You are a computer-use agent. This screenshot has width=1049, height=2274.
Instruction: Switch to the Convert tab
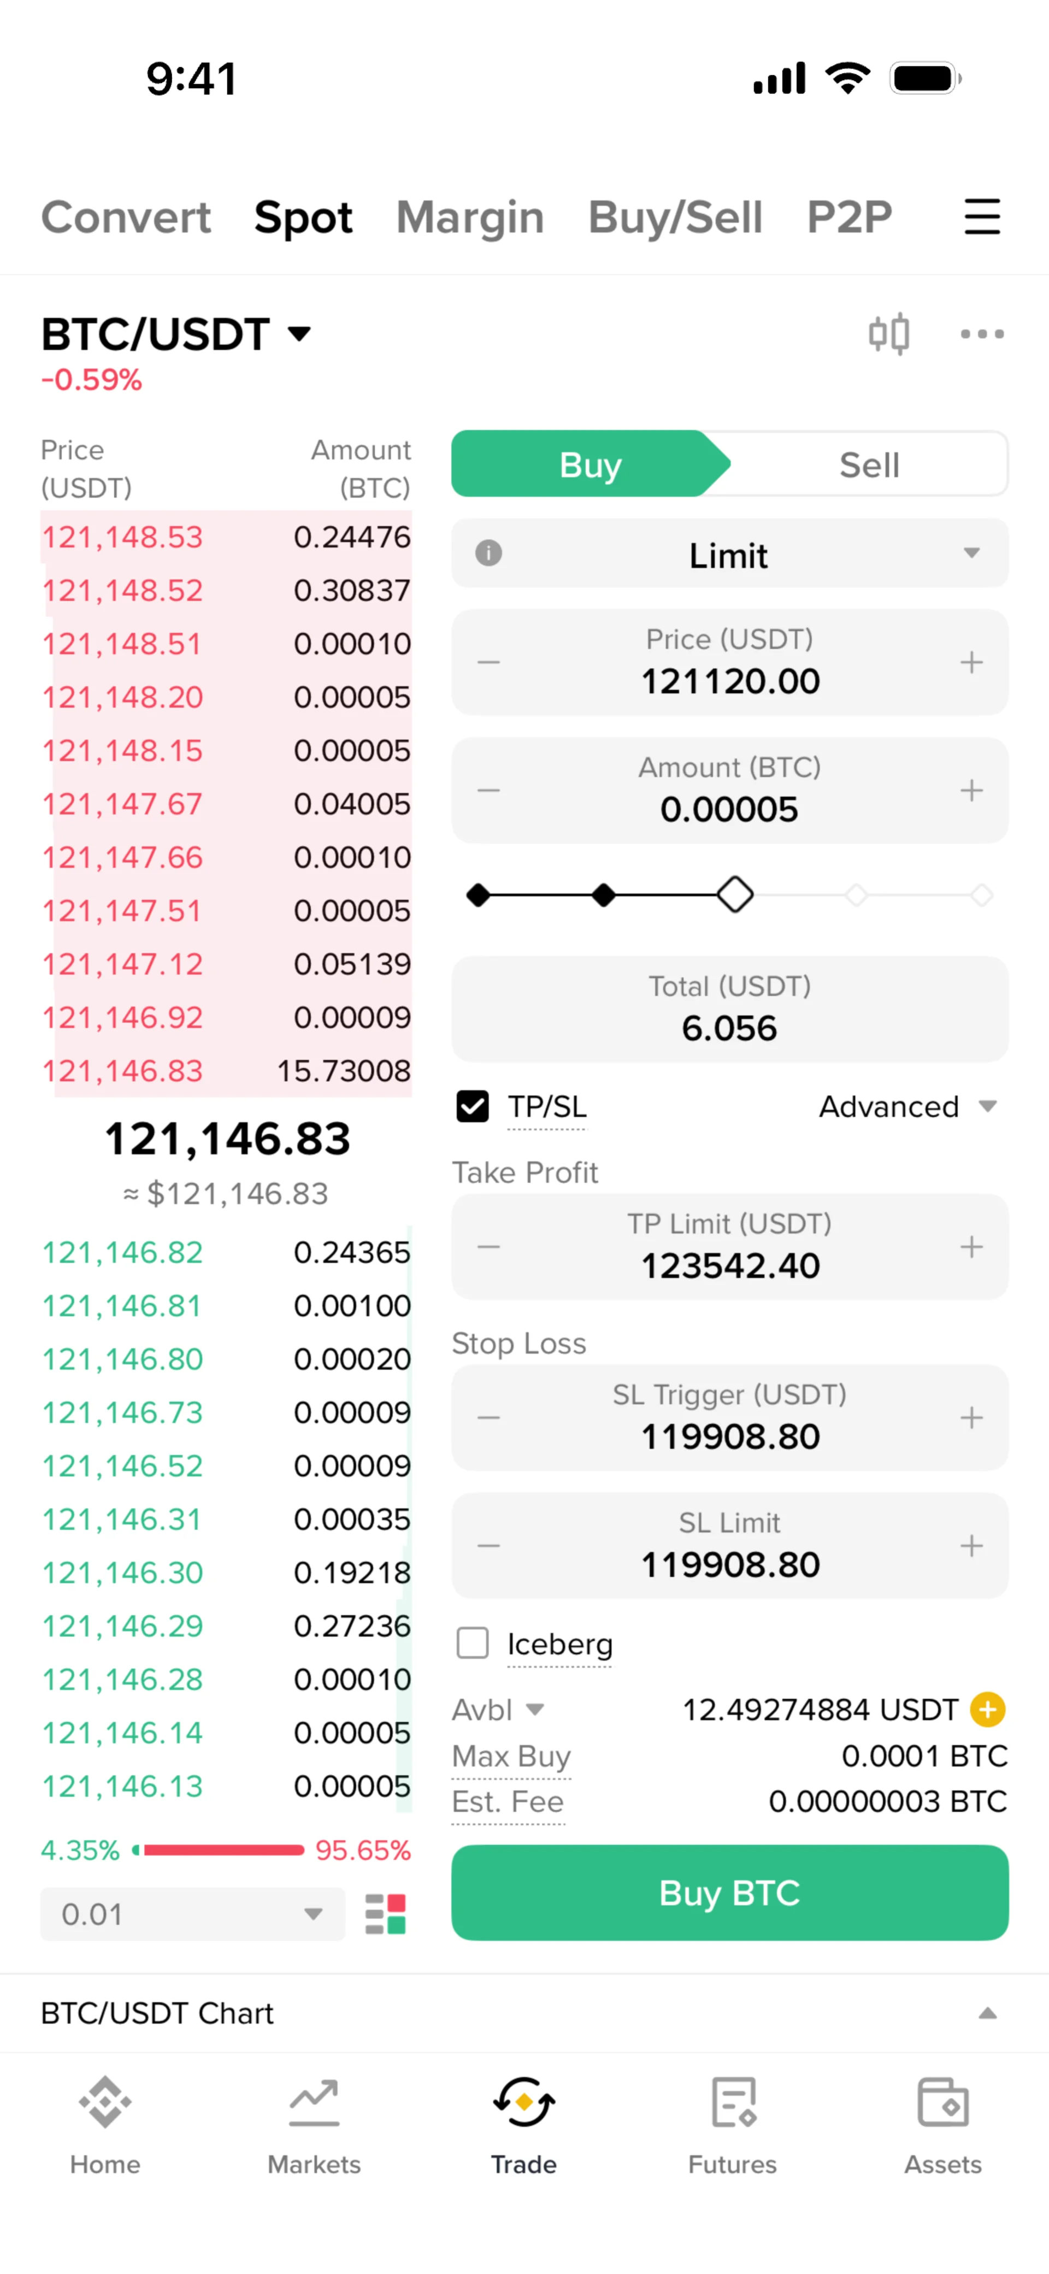pos(126,217)
